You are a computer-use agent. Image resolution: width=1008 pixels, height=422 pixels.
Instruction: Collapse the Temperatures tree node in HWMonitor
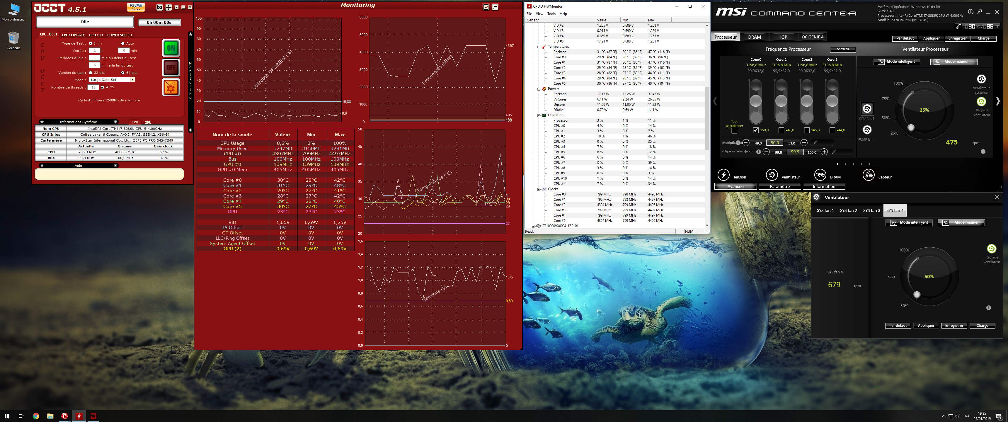(539, 47)
